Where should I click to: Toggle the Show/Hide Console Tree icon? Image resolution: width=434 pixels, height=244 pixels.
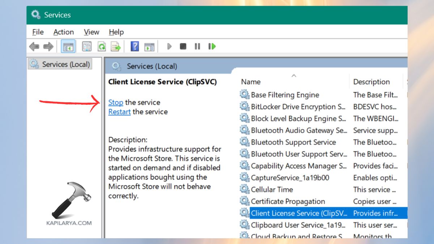68,46
